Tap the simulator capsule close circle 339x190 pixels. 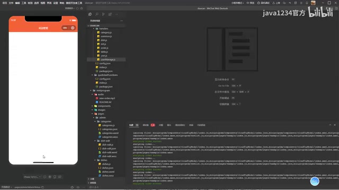(73, 28)
